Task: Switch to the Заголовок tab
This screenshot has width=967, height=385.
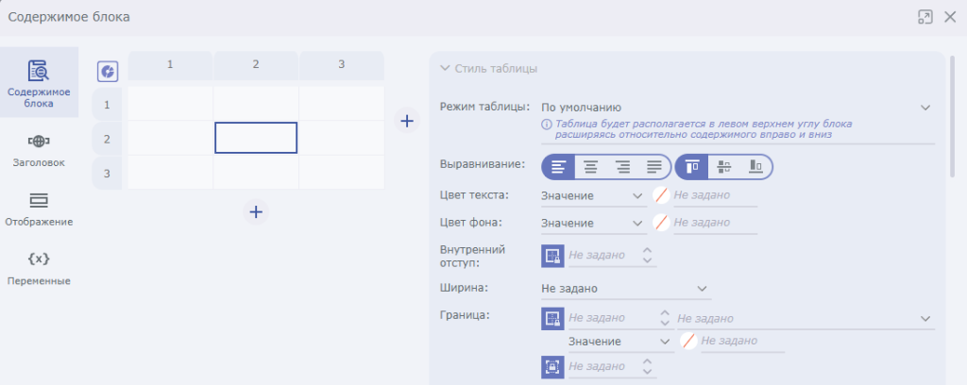Action: tap(39, 151)
